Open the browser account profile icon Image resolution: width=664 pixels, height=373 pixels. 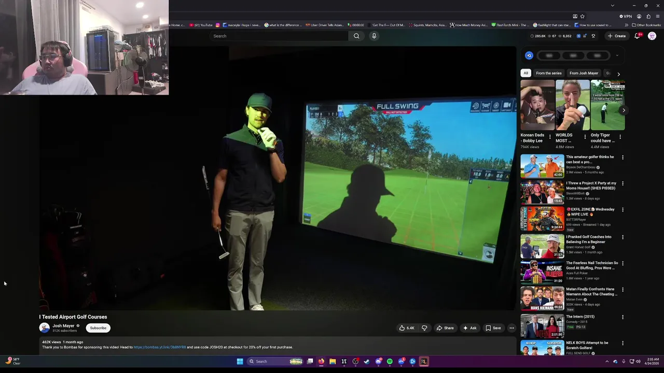click(x=639, y=16)
